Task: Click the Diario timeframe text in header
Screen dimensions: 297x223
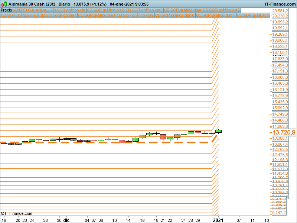Action: 65,4
